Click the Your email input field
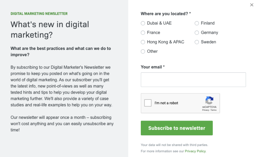The image size is (257, 157). [x=193, y=80]
